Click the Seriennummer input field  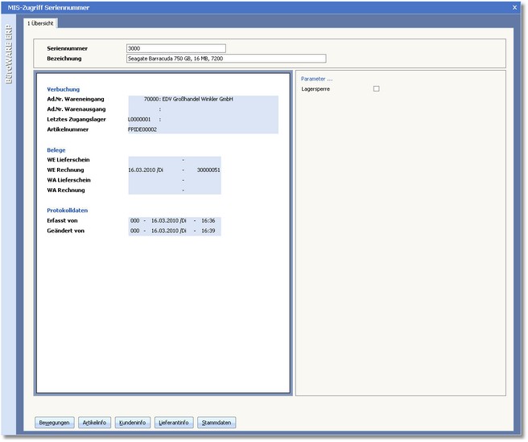pos(175,48)
